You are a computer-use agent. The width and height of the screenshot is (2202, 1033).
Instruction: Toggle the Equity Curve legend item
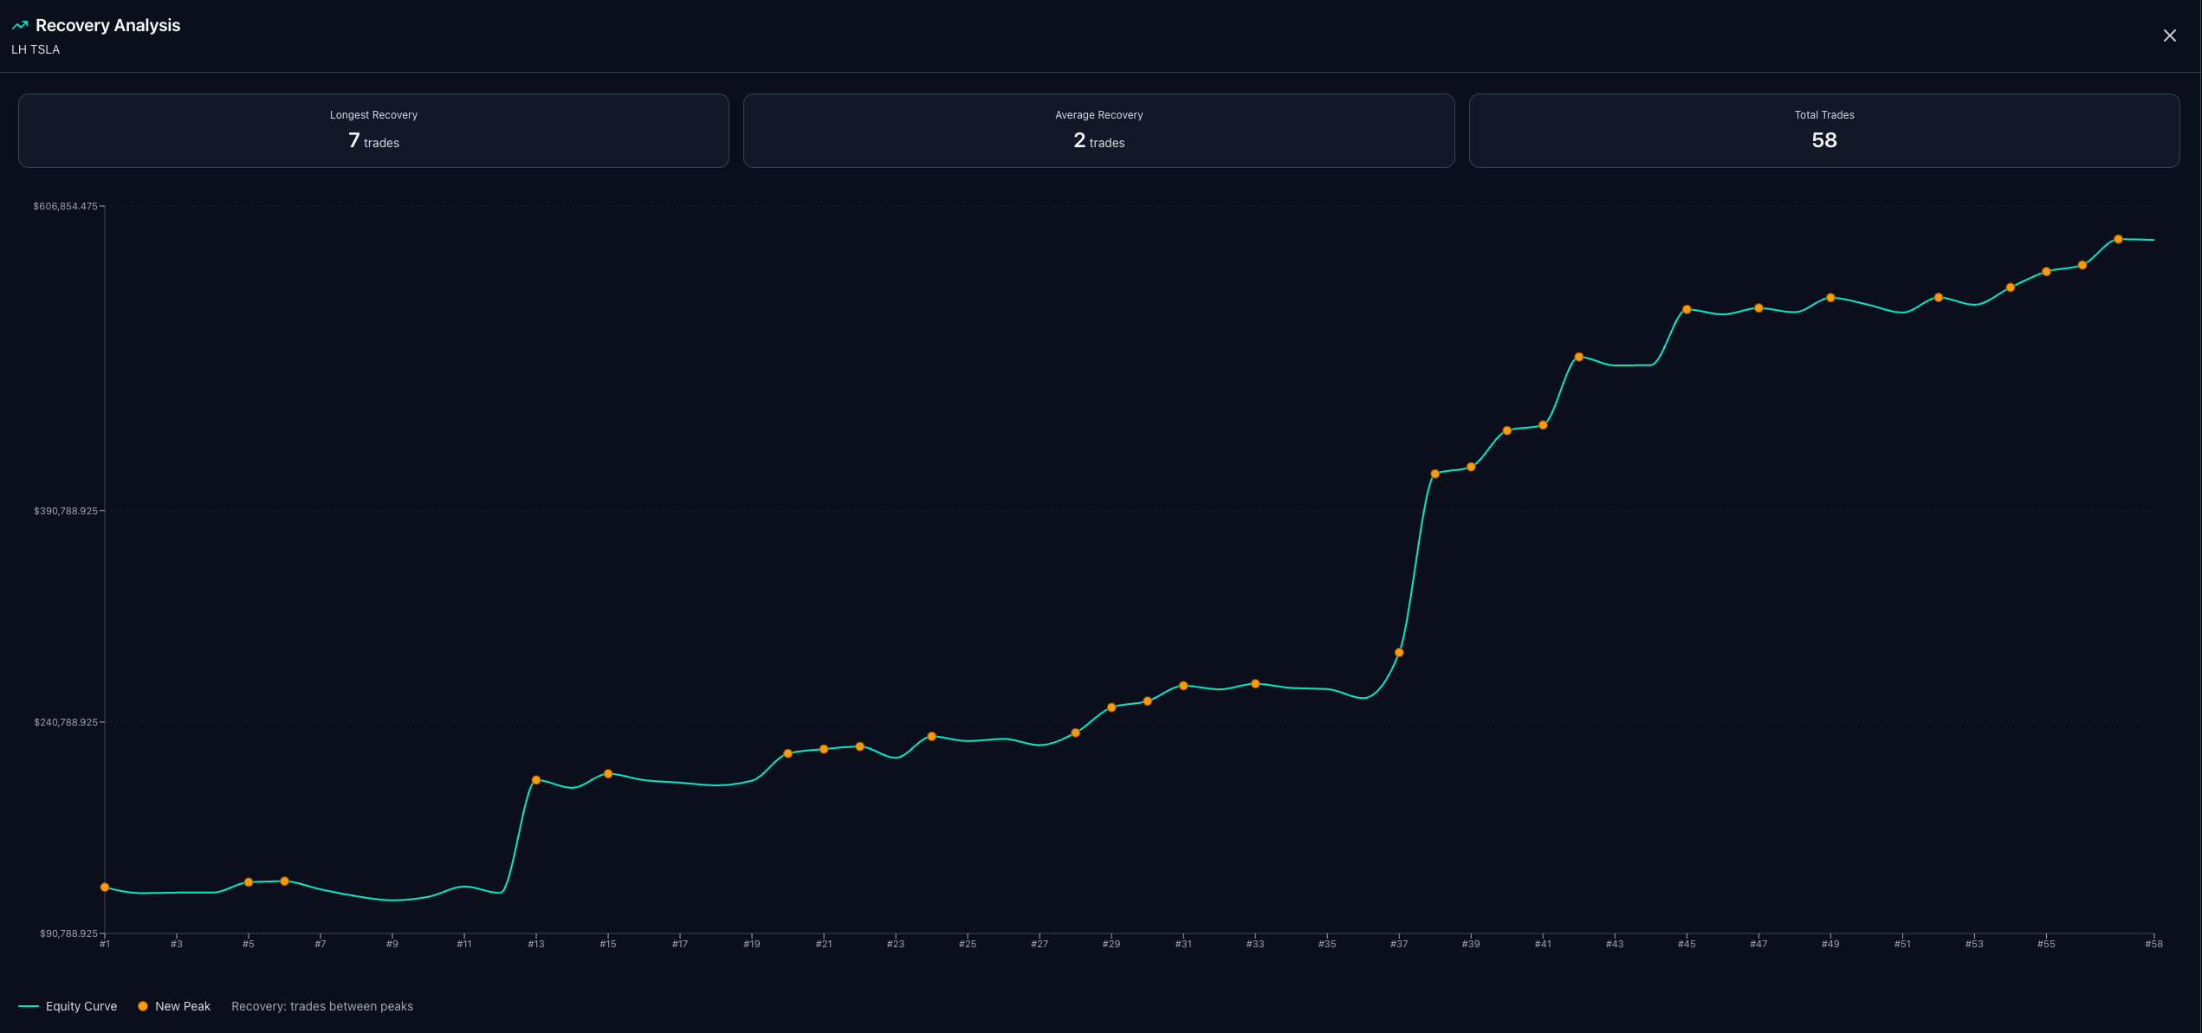click(81, 1006)
